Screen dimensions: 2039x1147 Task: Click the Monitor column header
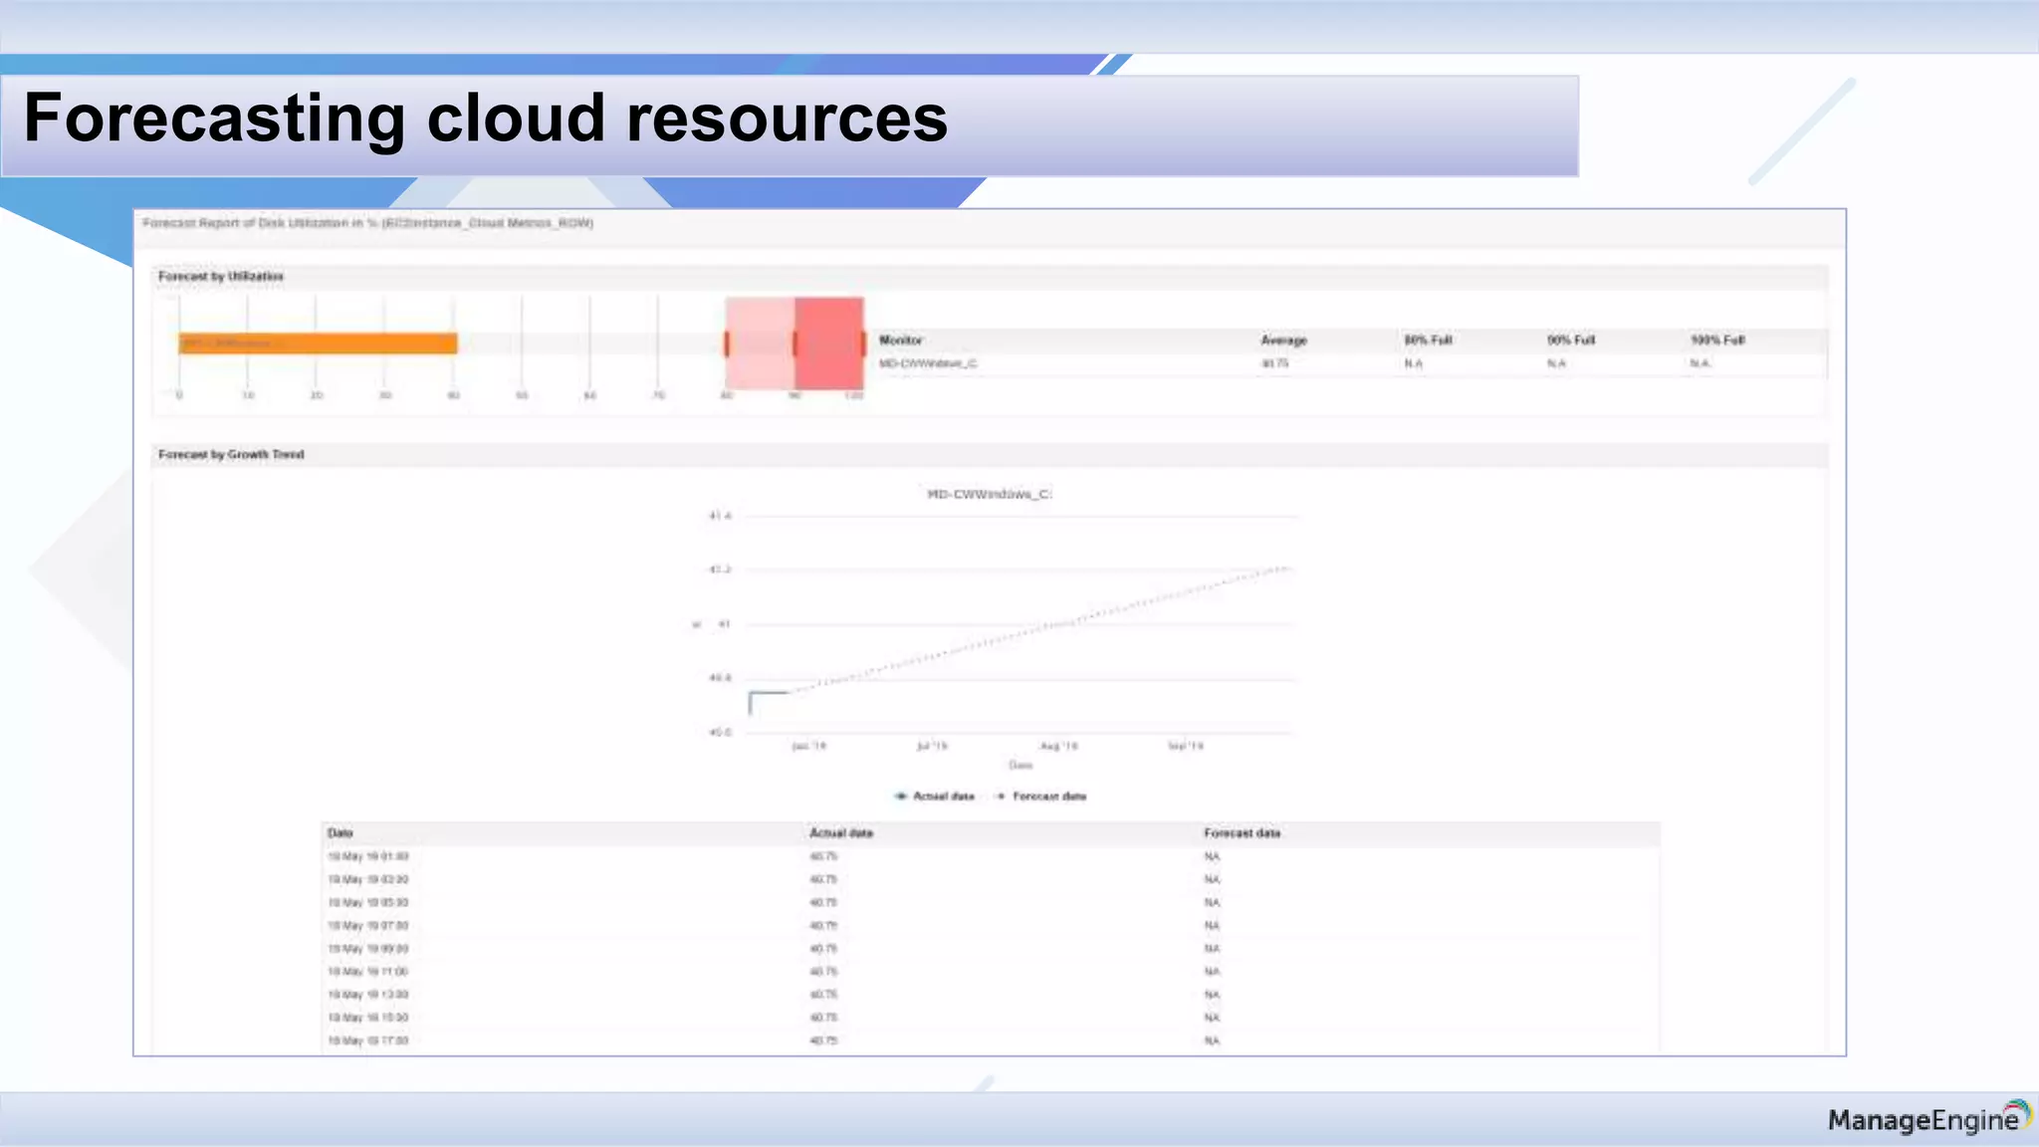click(x=900, y=341)
